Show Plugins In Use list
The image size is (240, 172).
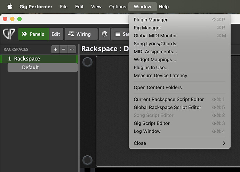click(179, 68)
